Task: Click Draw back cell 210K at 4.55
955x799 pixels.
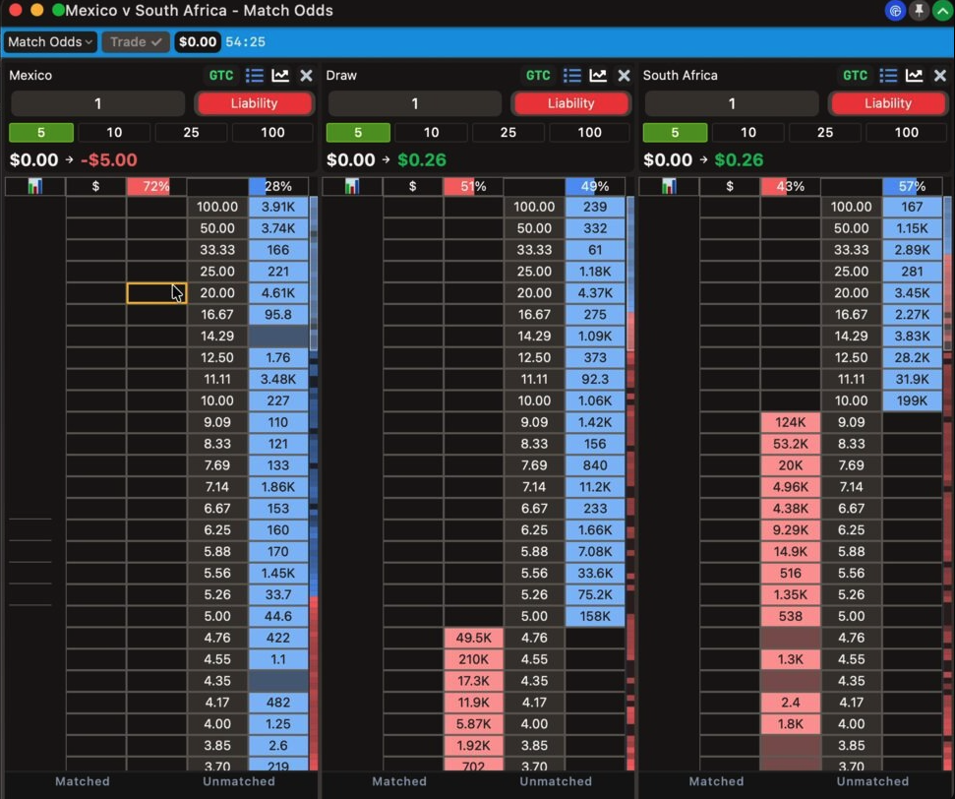Action: 473,659
